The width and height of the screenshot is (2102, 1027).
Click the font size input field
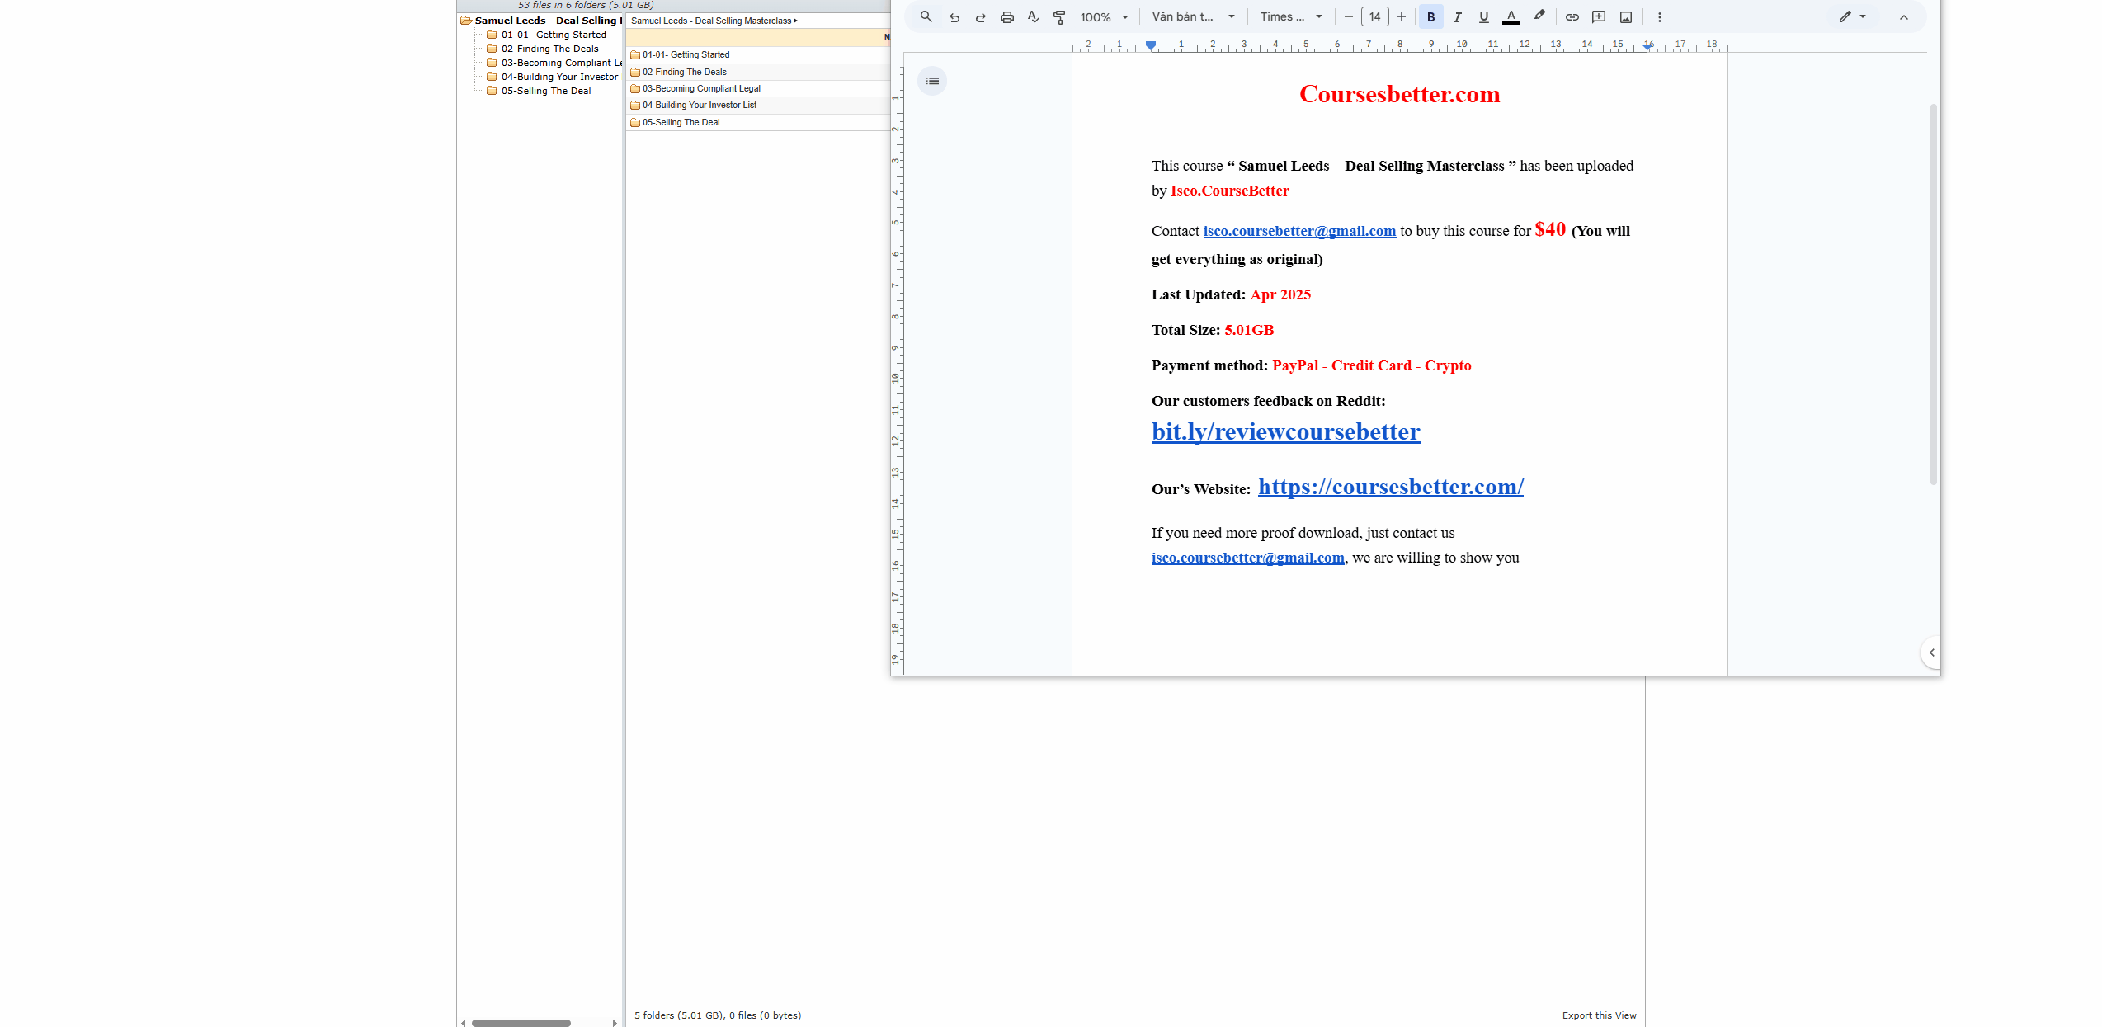tap(1374, 17)
